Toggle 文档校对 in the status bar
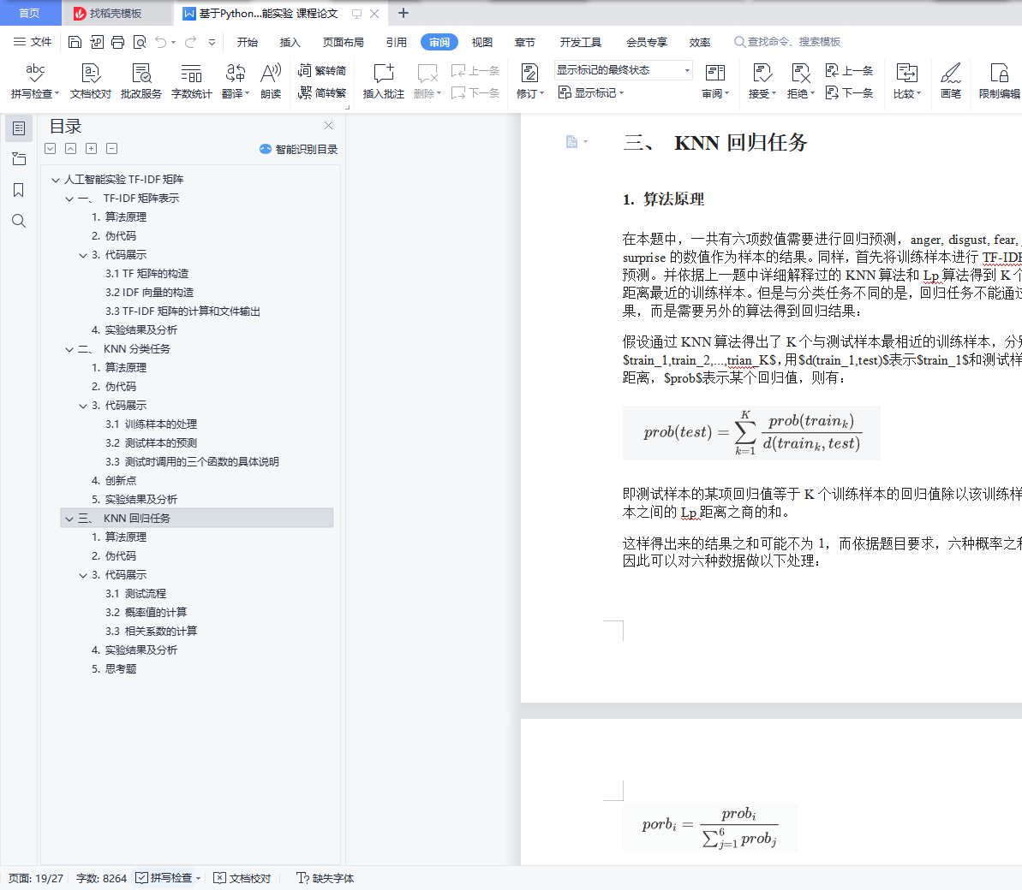Viewport: 1022px width, 890px height. point(242,878)
